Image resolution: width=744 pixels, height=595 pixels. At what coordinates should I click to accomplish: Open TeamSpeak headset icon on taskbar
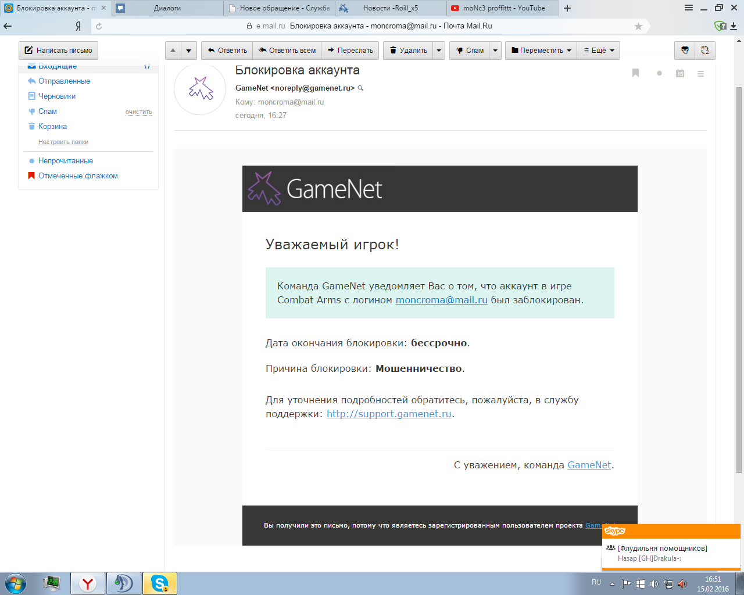pos(123,583)
